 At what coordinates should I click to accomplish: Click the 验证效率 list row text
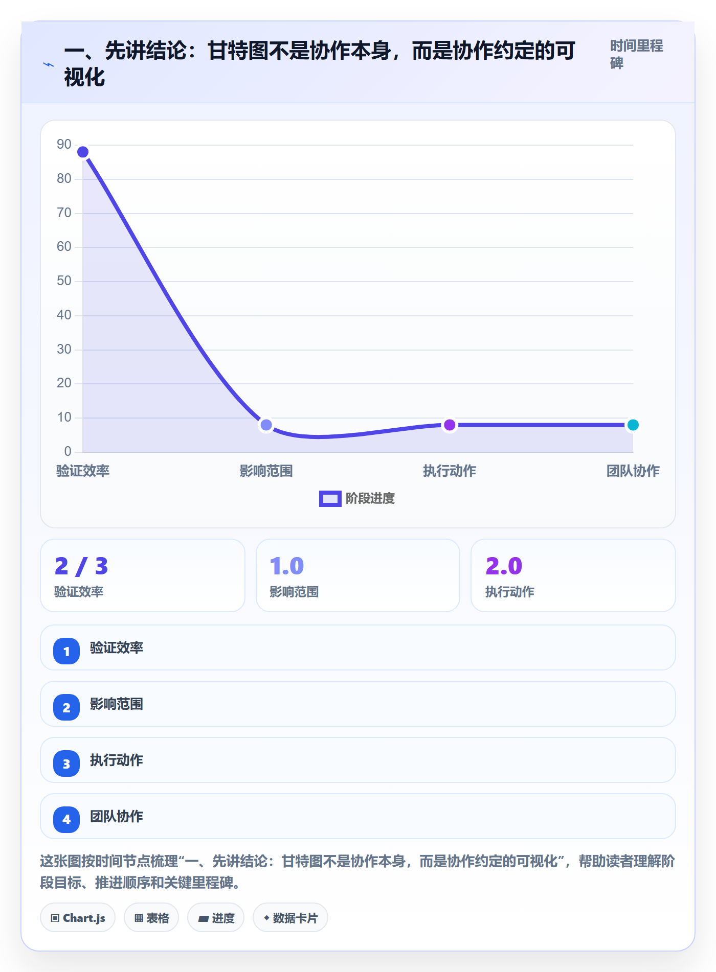point(117,647)
